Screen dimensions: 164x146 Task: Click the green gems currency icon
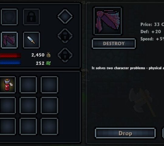click(x=48, y=63)
